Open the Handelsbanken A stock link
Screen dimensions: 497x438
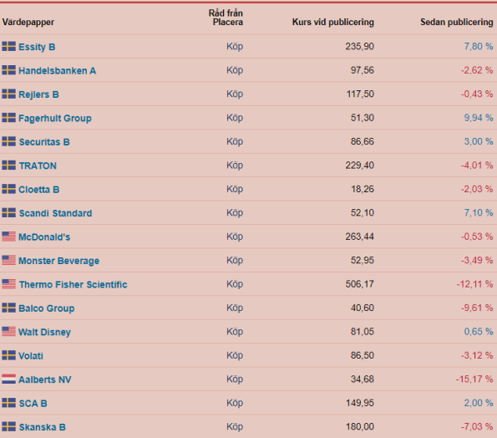pos(58,70)
